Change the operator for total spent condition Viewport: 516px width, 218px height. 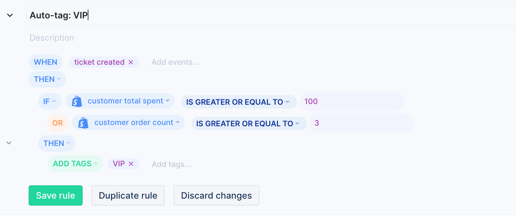[239, 102]
